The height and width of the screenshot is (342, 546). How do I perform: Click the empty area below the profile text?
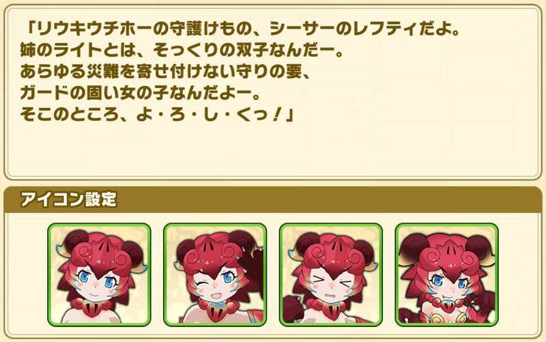273,149
